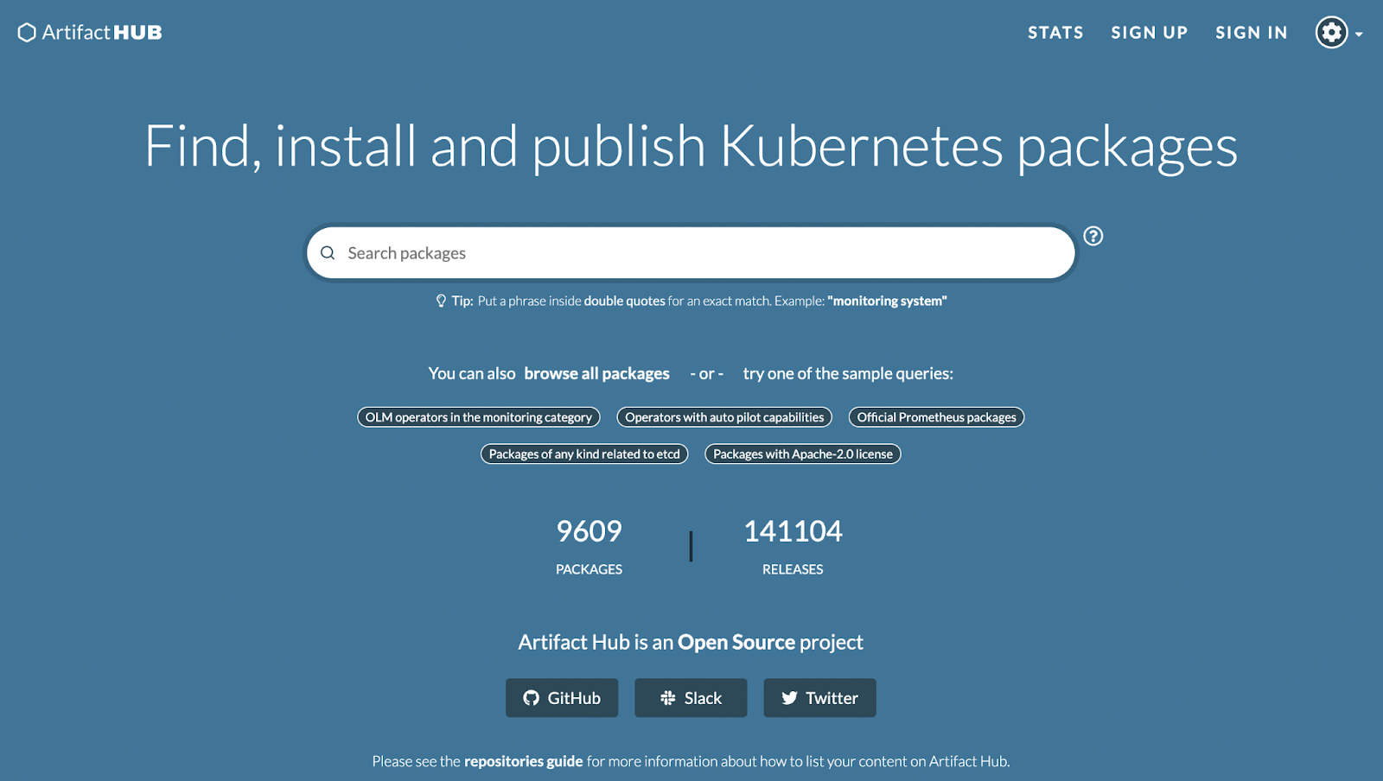The width and height of the screenshot is (1383, 781).
Task: Open the repositories guide link
Action: (x=522, y=760)
